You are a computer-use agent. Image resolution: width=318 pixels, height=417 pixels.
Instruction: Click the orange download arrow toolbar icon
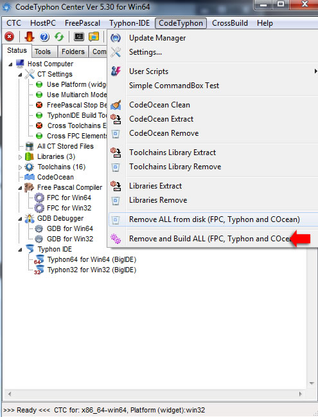click(29, 37)
